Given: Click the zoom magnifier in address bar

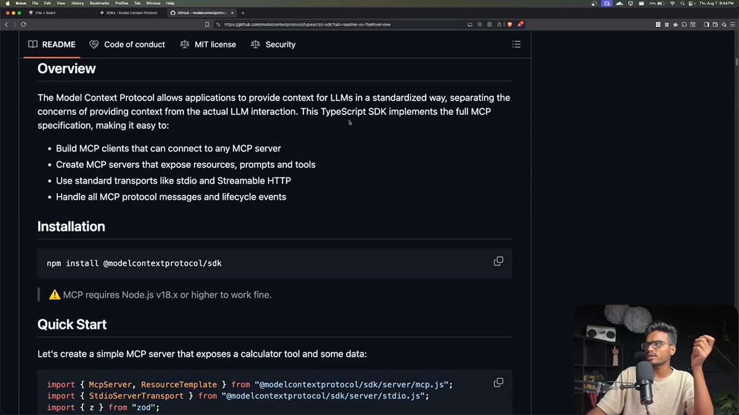Looking at the screenshot, I should 480,25.
